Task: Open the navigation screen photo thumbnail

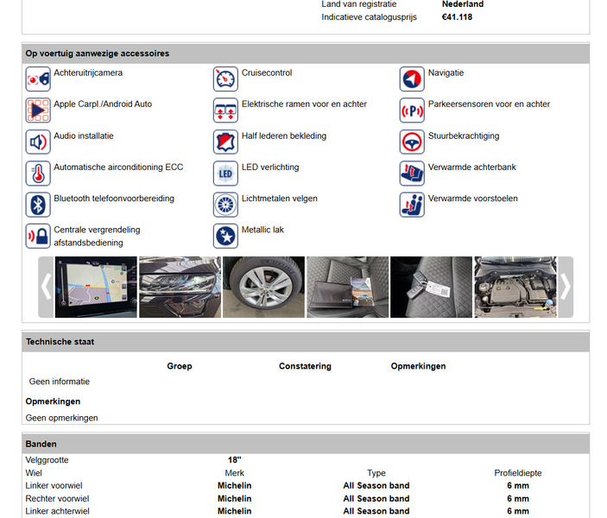Action: (x=96, y=287)
